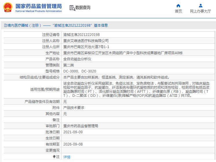Select 产品技术要求 attachment value
Screen dimensions: 216x162
tap(74, 108)
